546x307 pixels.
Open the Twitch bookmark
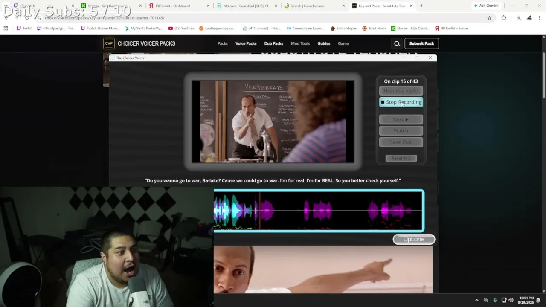(x=24, y=28)
